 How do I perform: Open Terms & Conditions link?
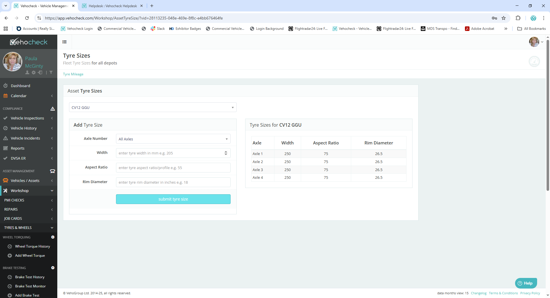[x=503, y=293]
